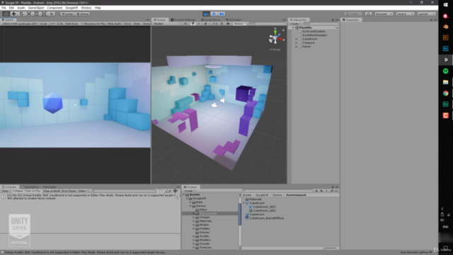
Task: Click the Play button
Action: pos(206,14)
